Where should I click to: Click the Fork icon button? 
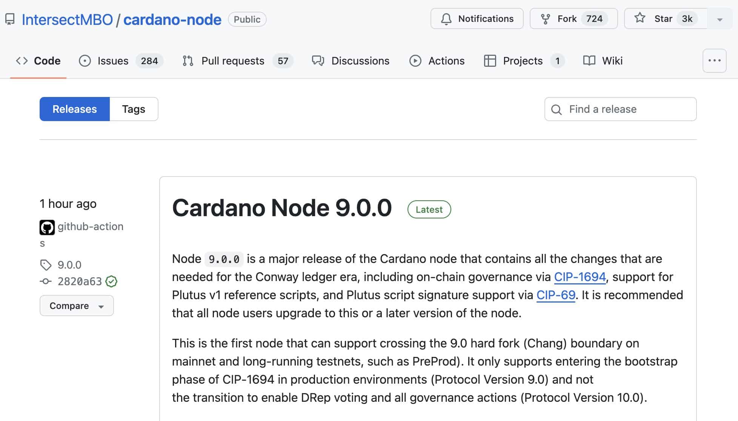point(545,19)
